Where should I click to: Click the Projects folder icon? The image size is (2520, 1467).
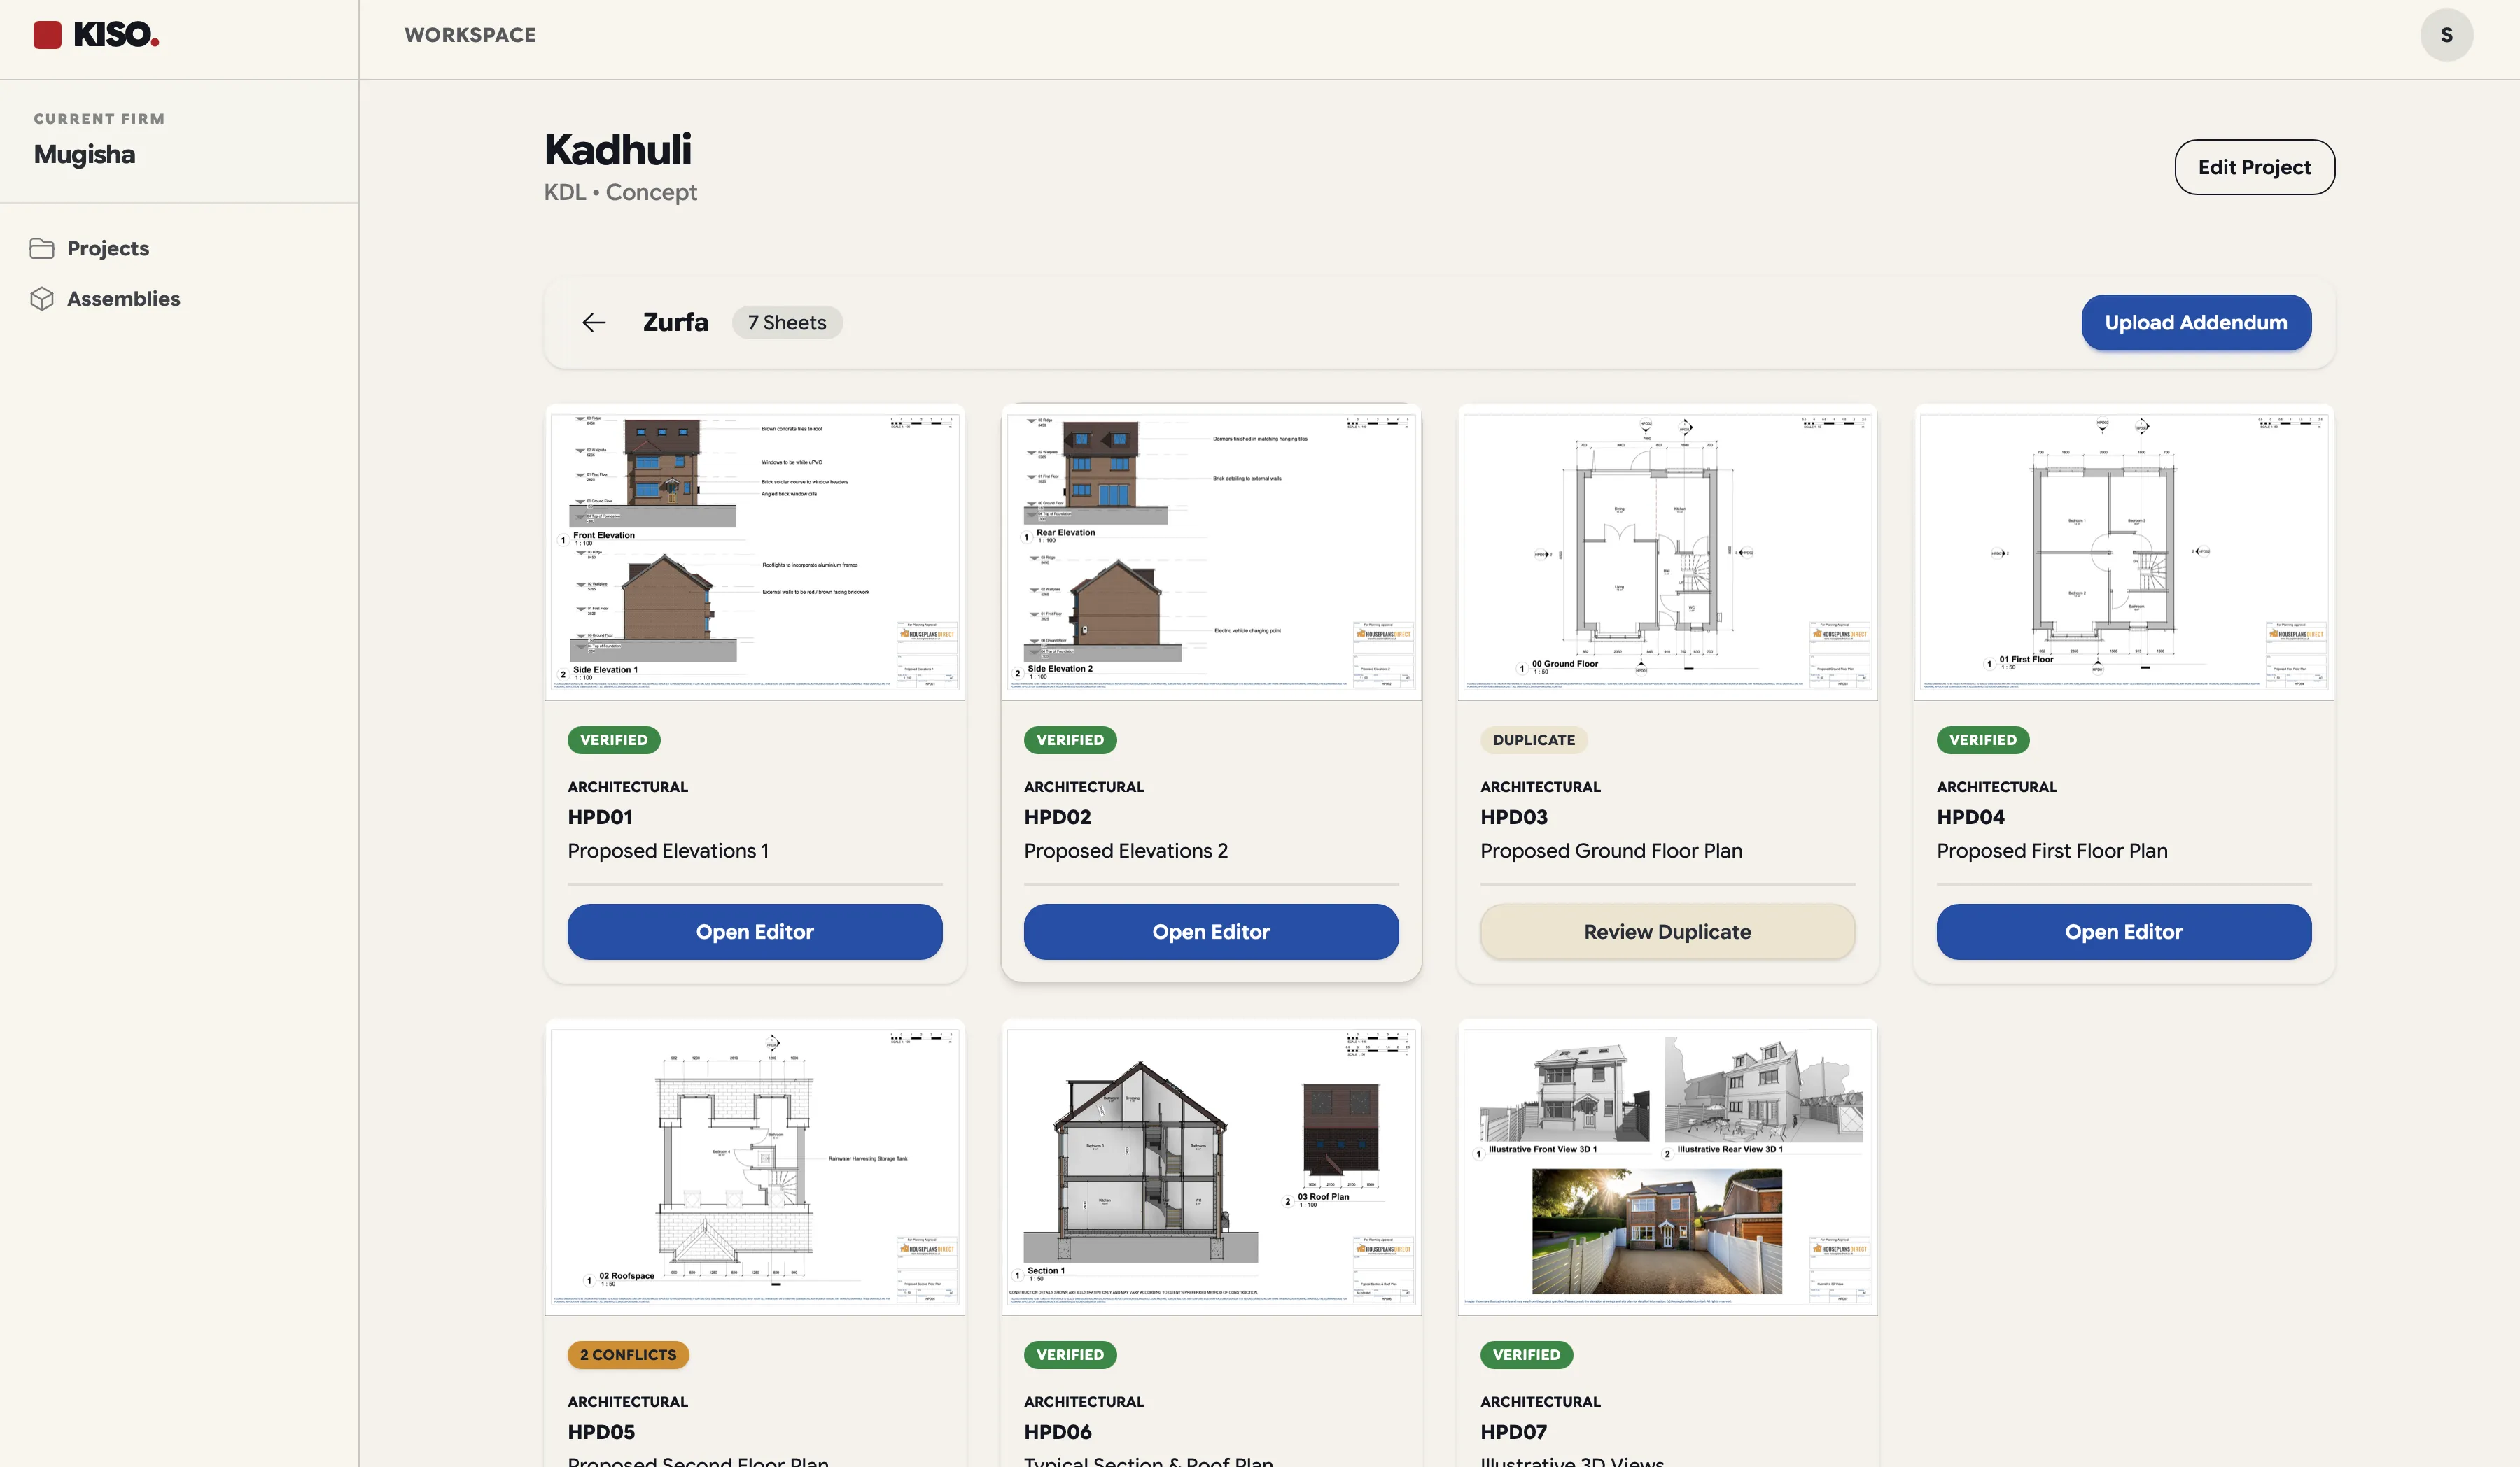point(42,248)
